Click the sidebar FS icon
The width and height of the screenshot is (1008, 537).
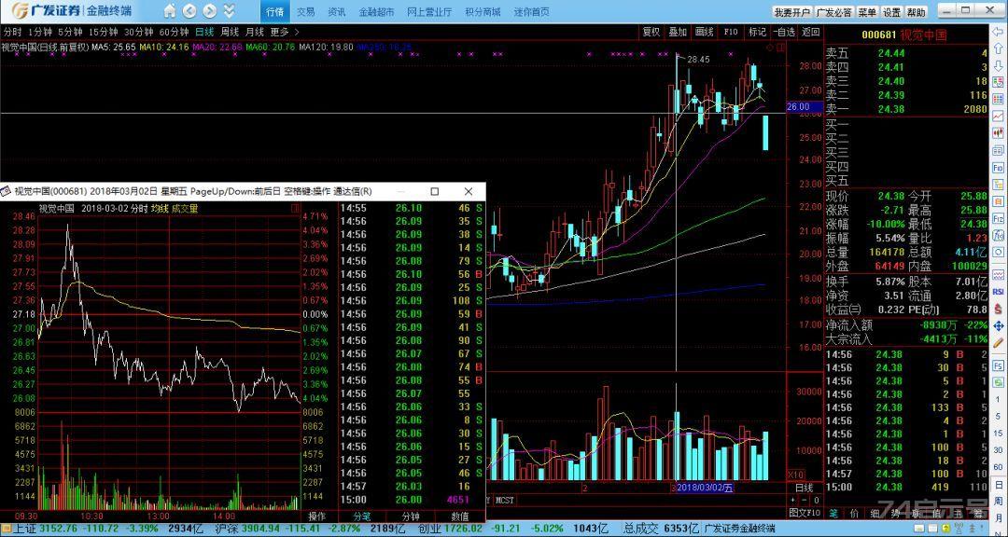pos(999,365)
